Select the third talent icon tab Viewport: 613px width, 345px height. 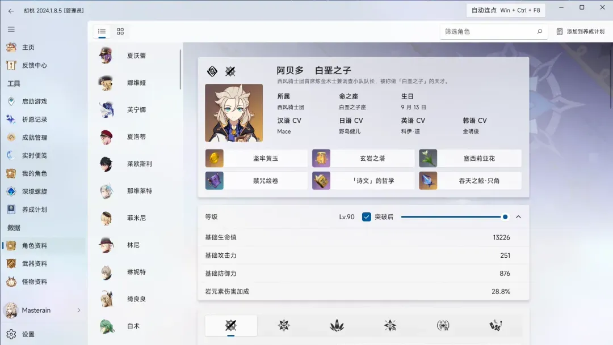[337, 325]
